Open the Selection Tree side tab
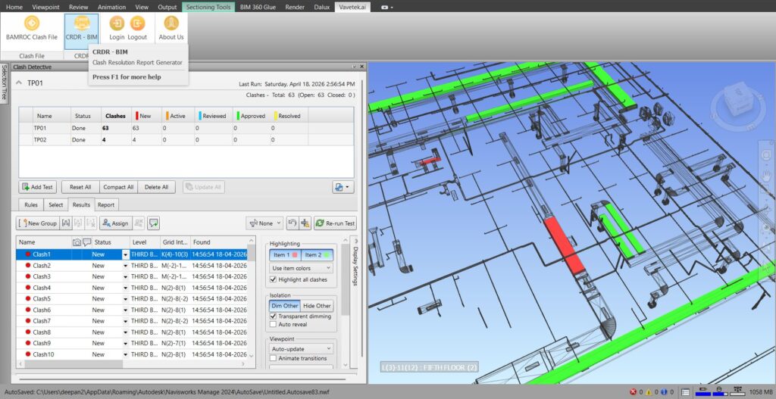Image resolution: width=776 pixels, height=399 pixels. [x=4, y=83]
